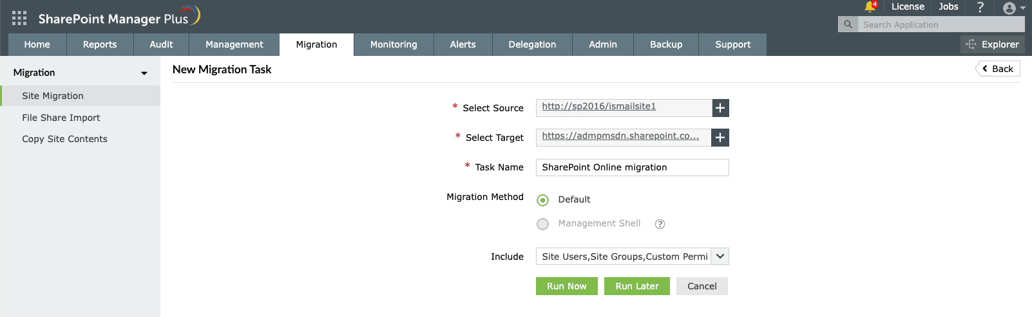Switch to the Audit tab

161,44
